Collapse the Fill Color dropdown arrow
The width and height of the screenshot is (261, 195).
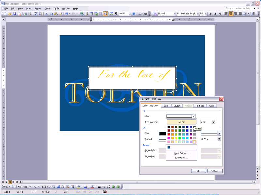click(x=193, y=116)
